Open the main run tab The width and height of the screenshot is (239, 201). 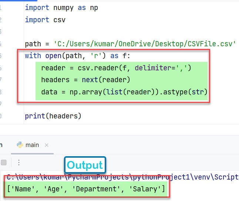point(32,145)
